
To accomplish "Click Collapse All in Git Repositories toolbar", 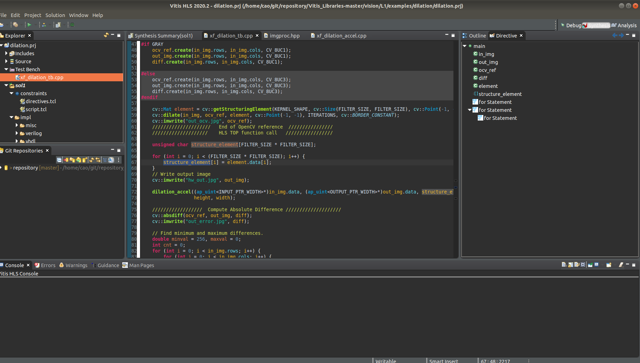I will pyautogui.click(x=59, y=160).
